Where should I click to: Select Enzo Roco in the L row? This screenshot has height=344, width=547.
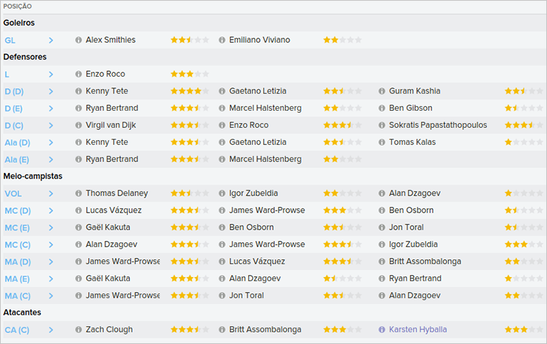[105, 74]
